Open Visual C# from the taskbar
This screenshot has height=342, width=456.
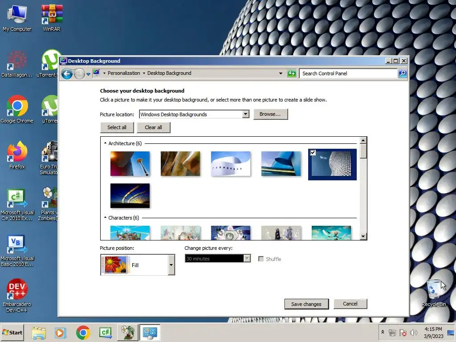[105, 333]
